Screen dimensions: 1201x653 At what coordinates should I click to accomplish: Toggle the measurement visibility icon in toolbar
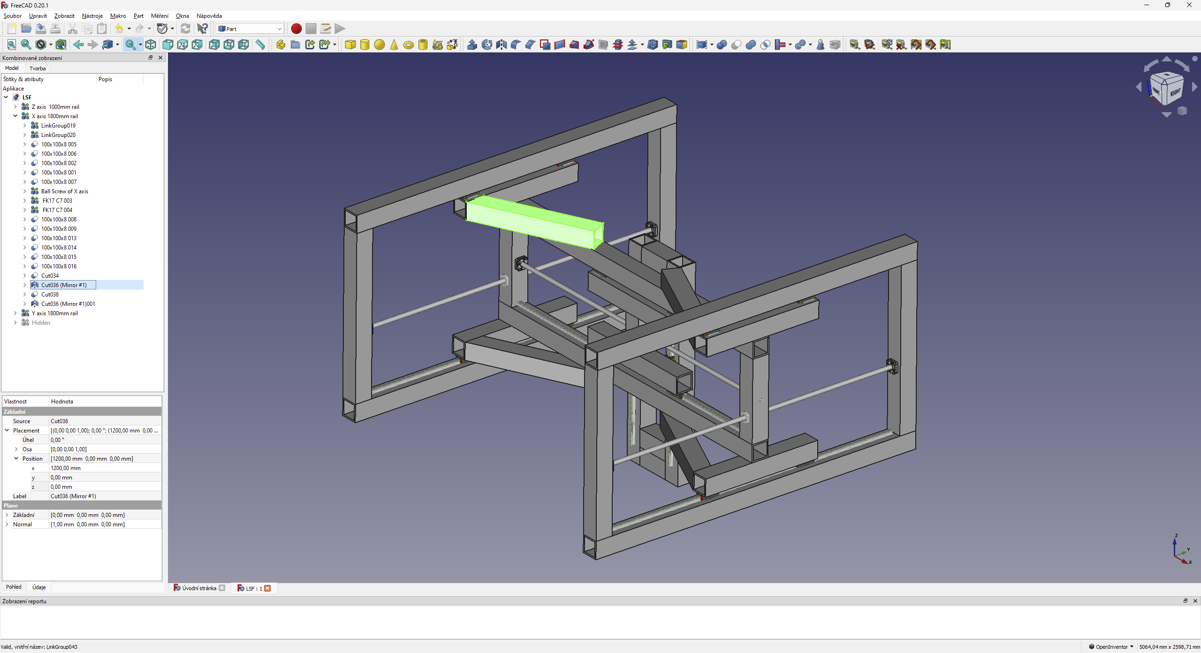tap(916, 45)
